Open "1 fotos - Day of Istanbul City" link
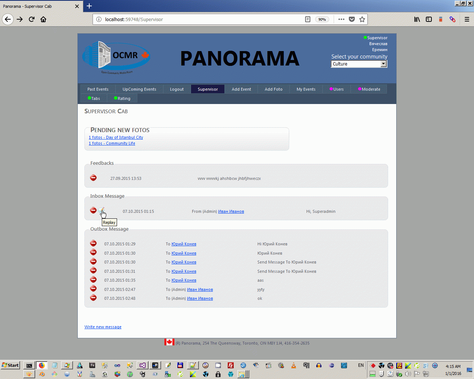 click(116, 137)
